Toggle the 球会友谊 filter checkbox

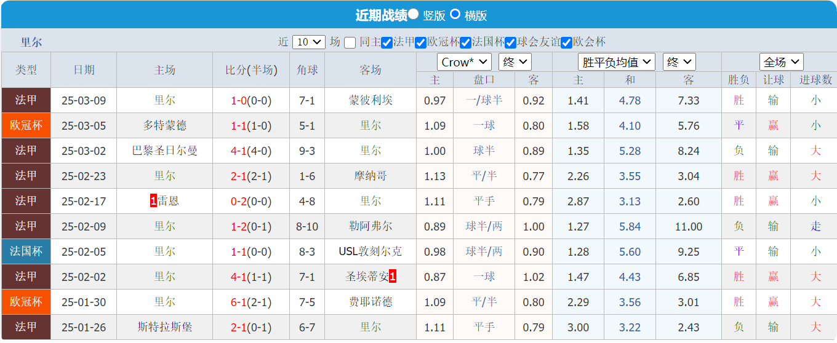510,42
